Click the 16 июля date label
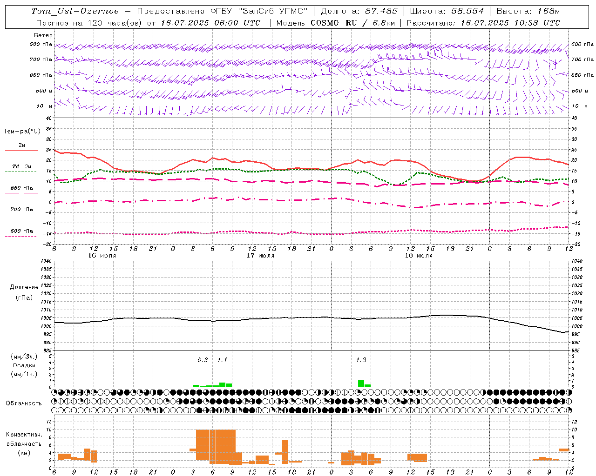The image size is (596, 476). (102, 255)
